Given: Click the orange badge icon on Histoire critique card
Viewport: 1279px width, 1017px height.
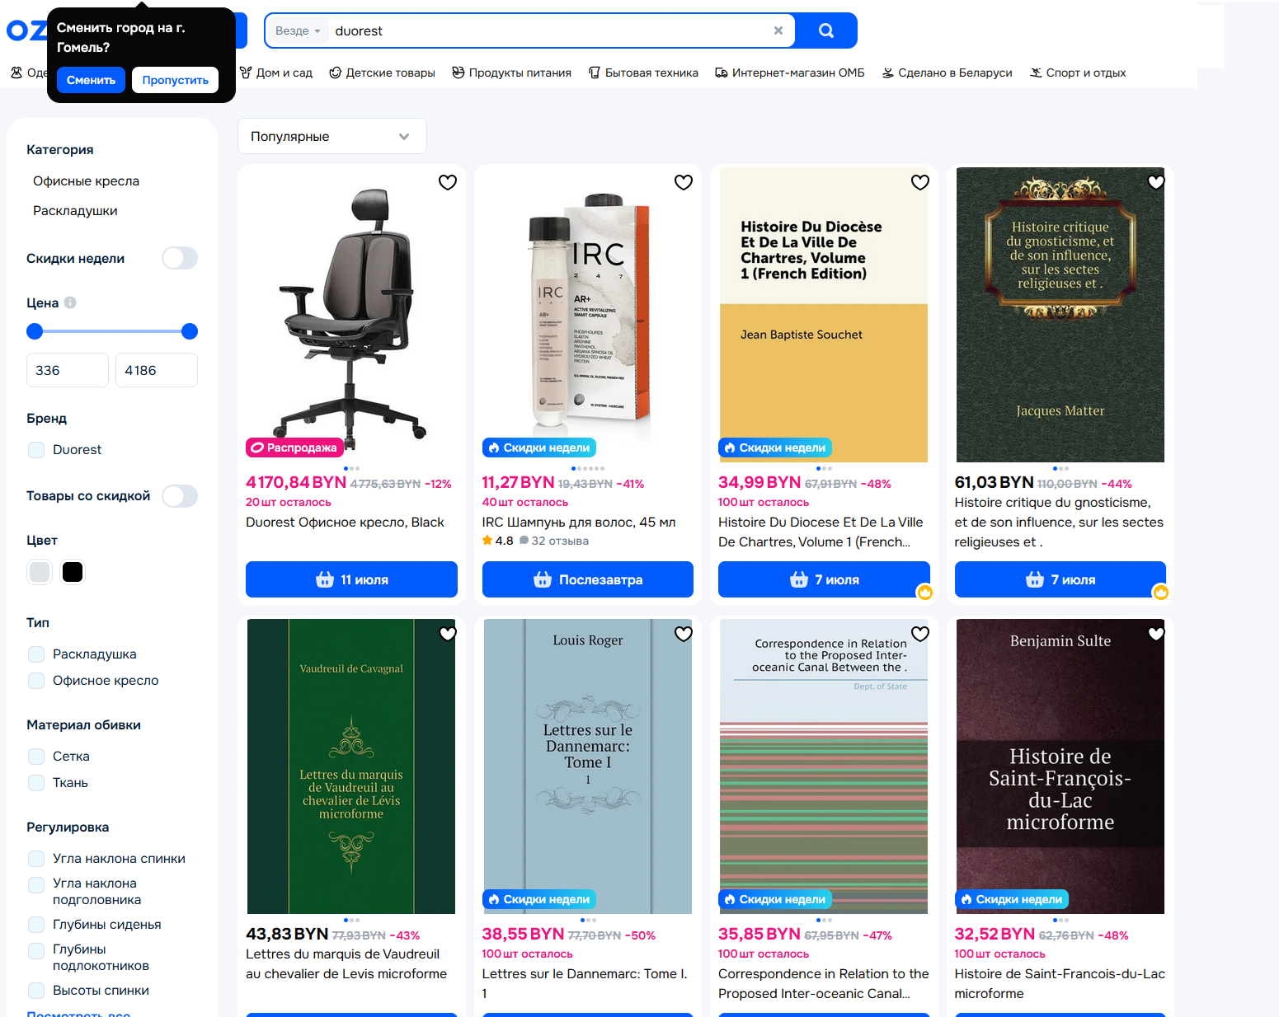Looking at the screenshot, I should tap(1161, 592).
